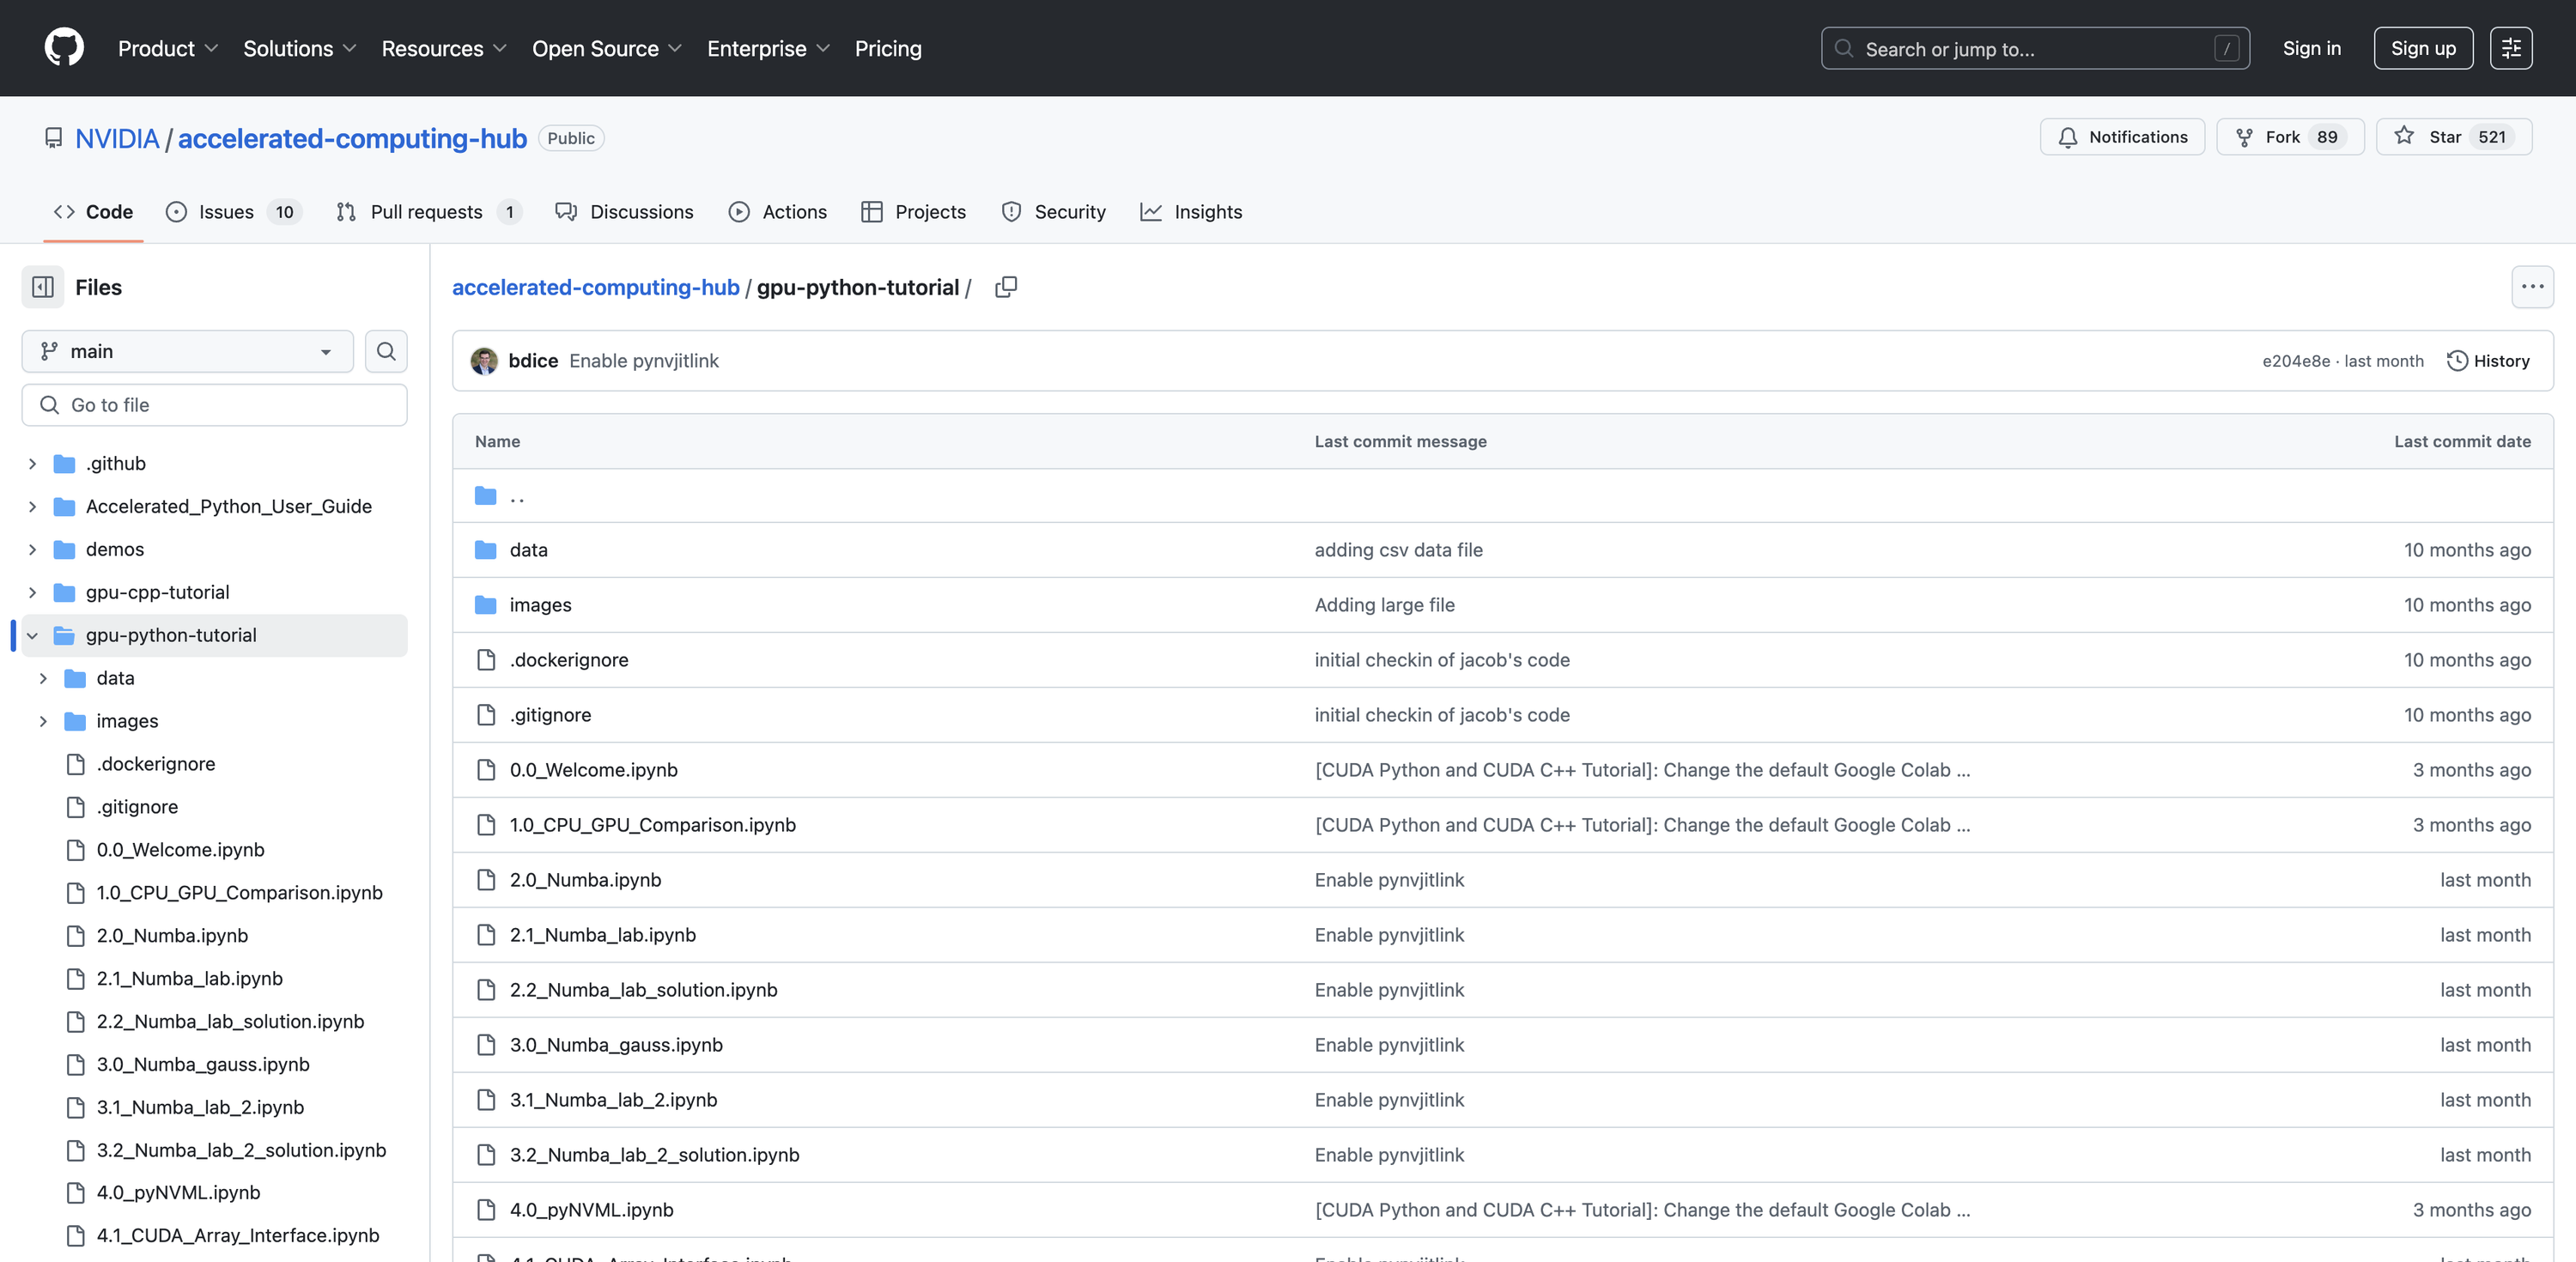The height and width of the screenshot is (1262, 2576).
Task: Open the Enable pynvjitlink latest commit message
Action: 644,361
